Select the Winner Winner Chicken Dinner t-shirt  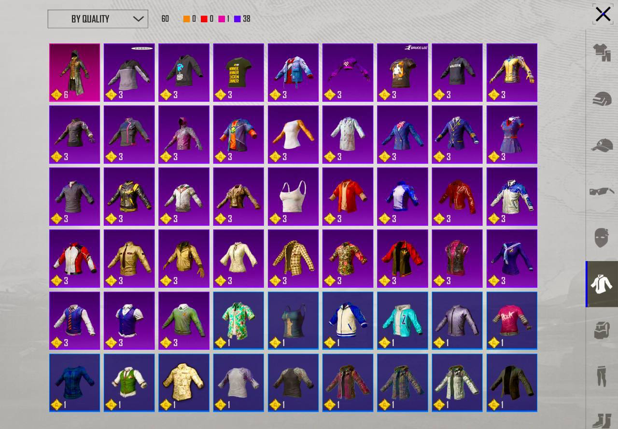point(239,72)
